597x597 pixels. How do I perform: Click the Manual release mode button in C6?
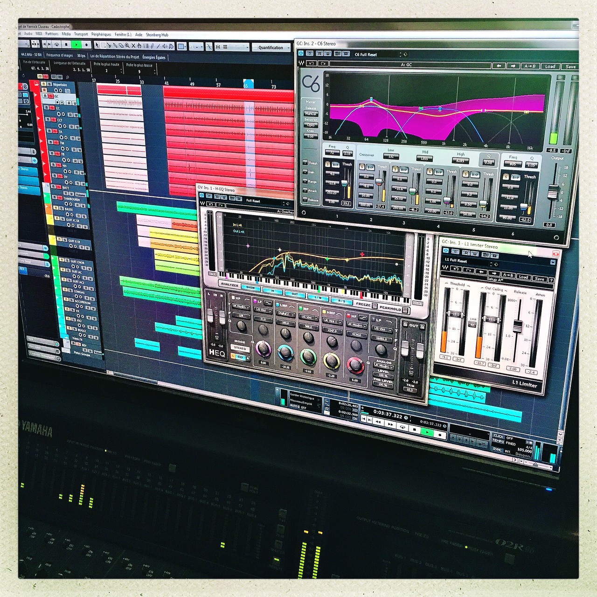311,114
